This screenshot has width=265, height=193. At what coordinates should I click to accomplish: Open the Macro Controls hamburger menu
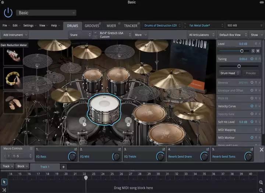click(31, 148)
